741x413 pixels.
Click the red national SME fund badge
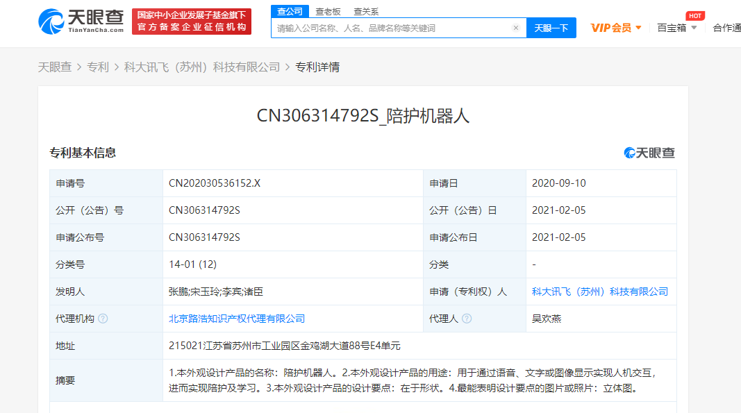[x=192, y=21]
